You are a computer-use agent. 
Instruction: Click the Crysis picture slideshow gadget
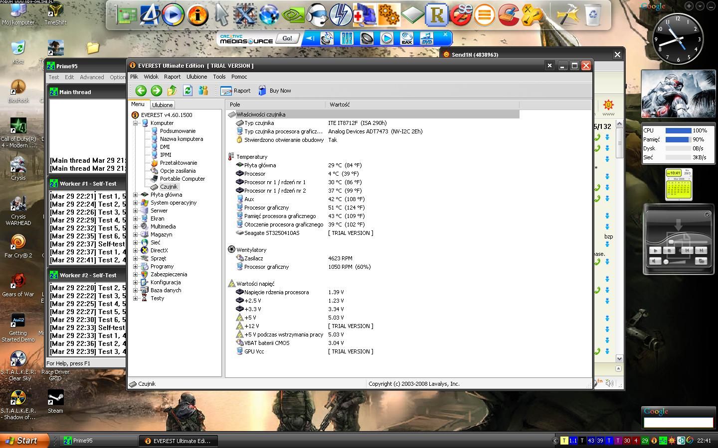(x=678, y=94)
